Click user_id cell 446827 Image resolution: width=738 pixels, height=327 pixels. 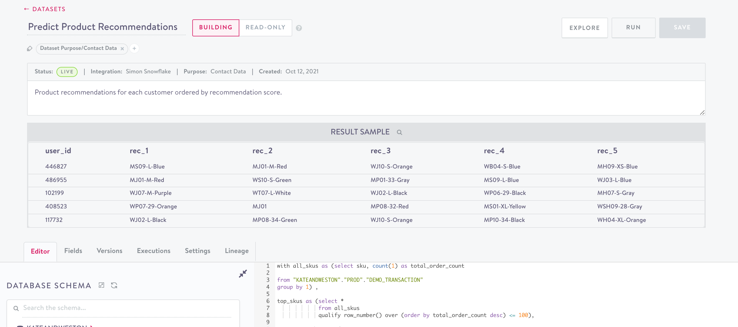[56, 166]
